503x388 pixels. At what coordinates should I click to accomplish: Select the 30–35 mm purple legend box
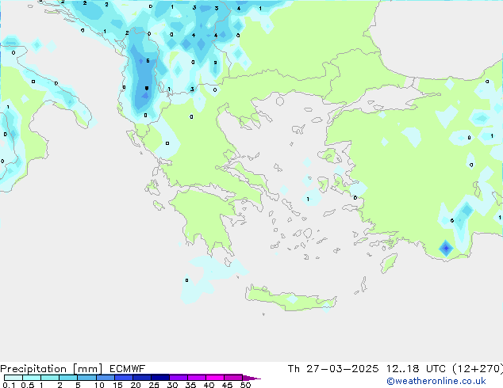tap(178, 378)
